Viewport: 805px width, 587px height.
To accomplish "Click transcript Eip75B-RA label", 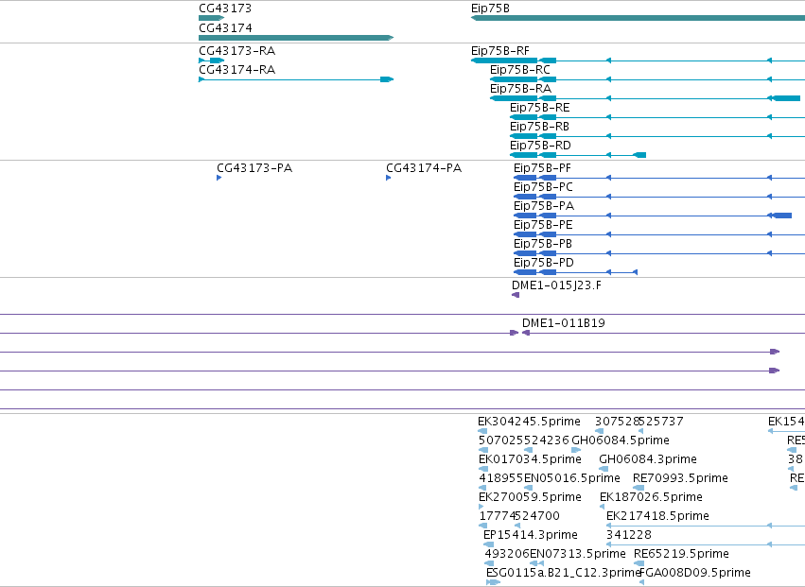I will [x=520, y=89].
